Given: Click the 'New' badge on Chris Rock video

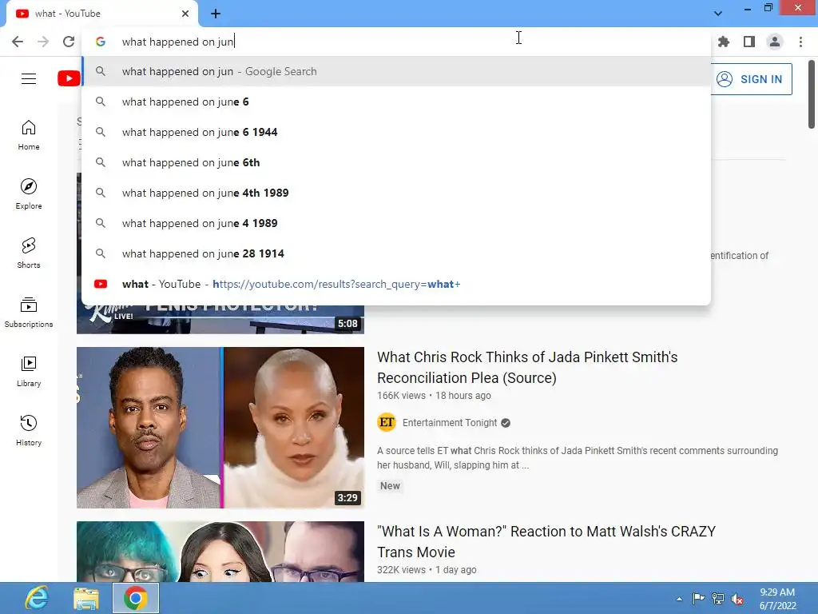Looking at the screenshot, I should [x=390, y=485].
